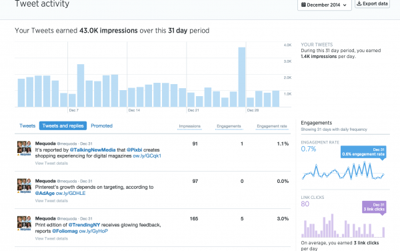Click the YOUR TWEETS sidebar heading
The image size is (400, 251).
tap(317, 45)
